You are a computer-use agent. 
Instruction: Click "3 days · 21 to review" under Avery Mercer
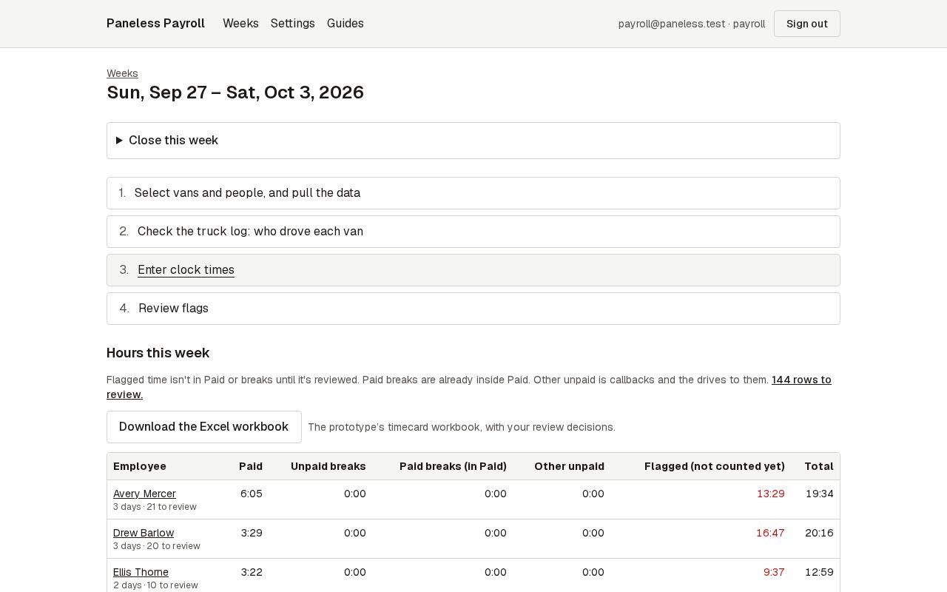click(x=155, y=507)
